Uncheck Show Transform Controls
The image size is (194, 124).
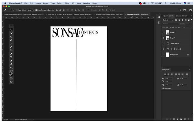pos(36,10)
